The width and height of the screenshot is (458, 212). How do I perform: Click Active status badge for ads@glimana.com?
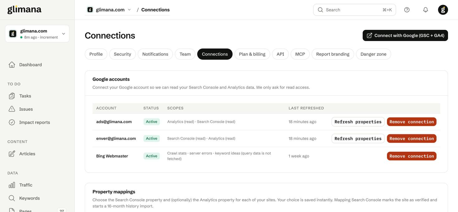pos(151,122)
